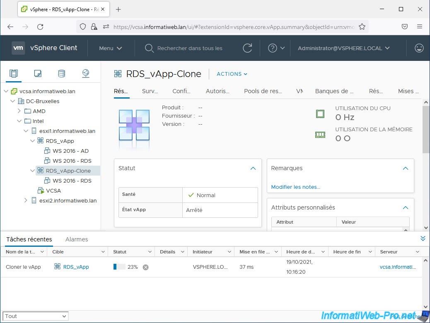Click the smiley feedback icon
The image size is (430, 323).
click(x=419, y=48)
